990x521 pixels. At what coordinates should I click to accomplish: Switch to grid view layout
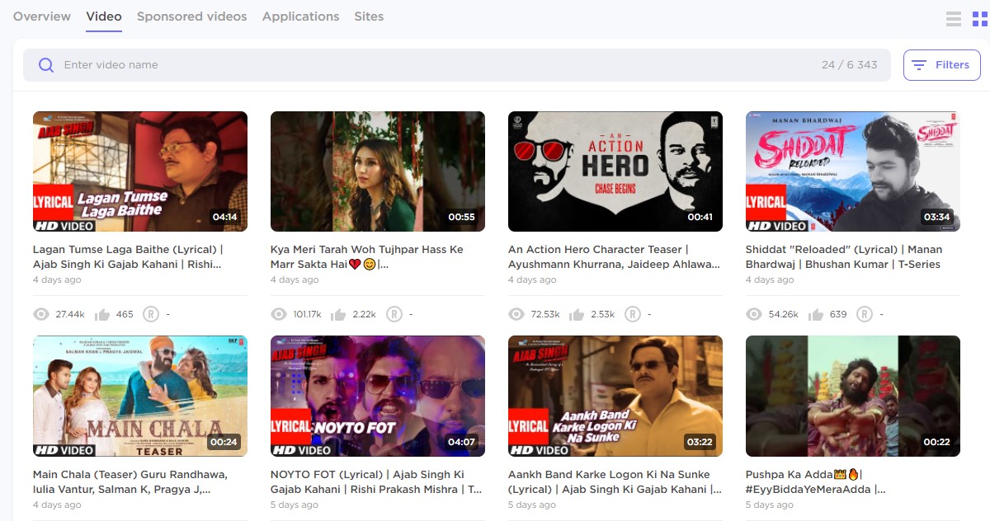979,19
